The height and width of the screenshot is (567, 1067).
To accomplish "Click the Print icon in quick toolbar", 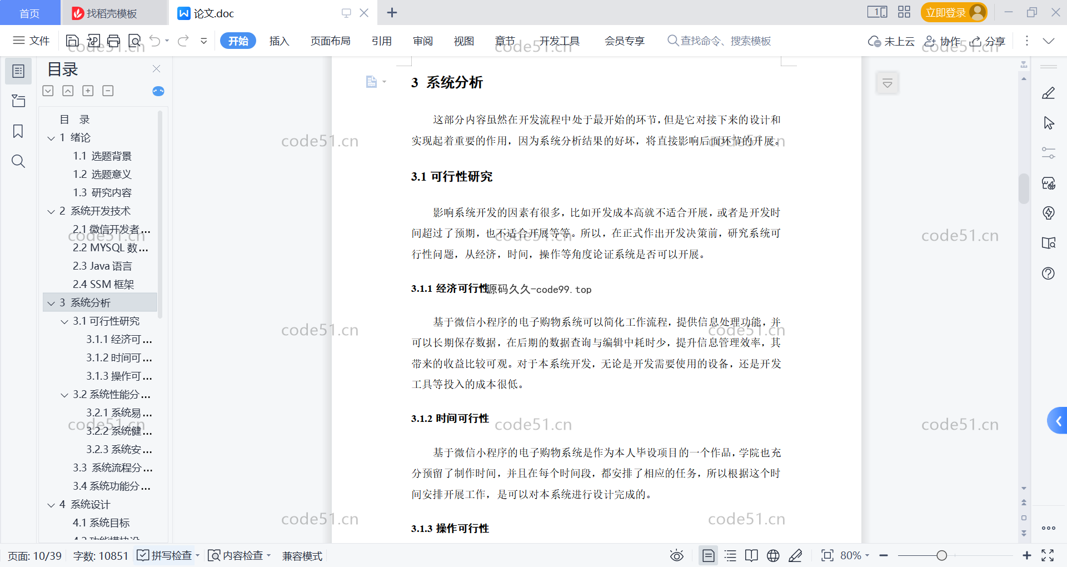I will coord(114,41).
